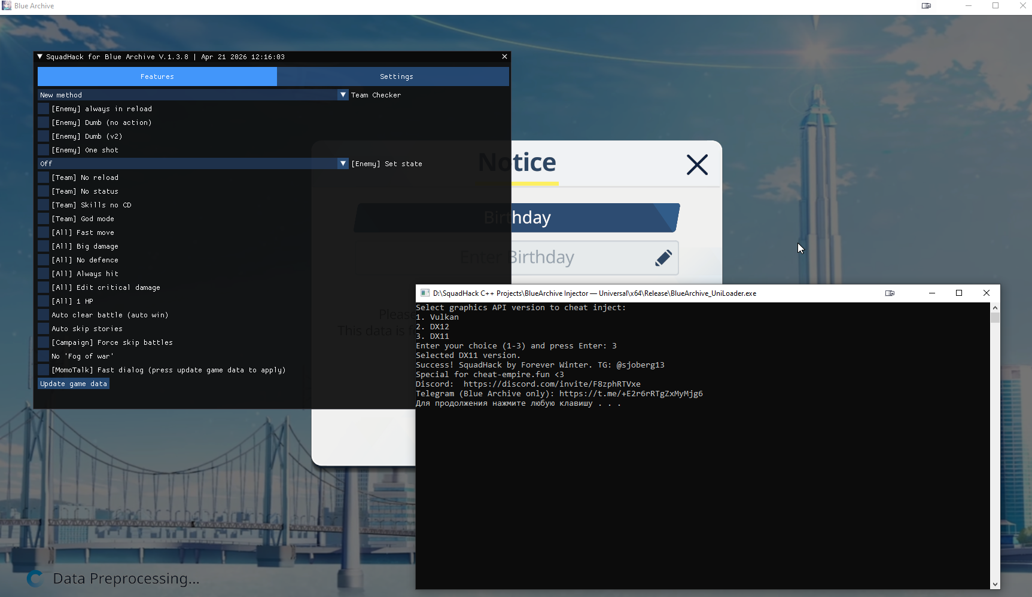The height and width of the screenshot is (597, 1032).
Task: Minimize the BlueArchive_UniLoader console window
Action: [931, 293]
